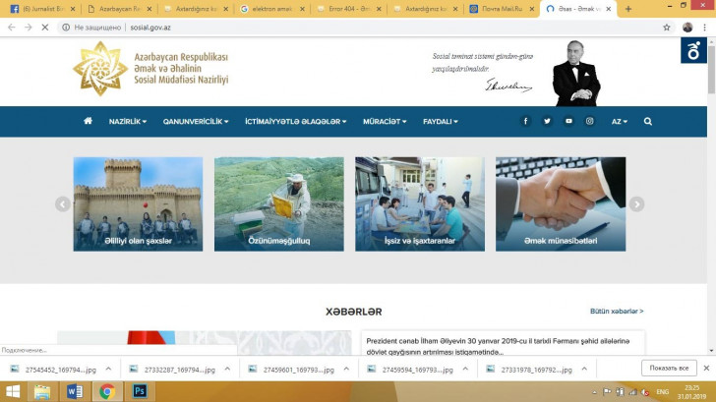Open the İşsiz və işaxtaranlar card
This screenshot has width=716, height=402.
point(420,204)
